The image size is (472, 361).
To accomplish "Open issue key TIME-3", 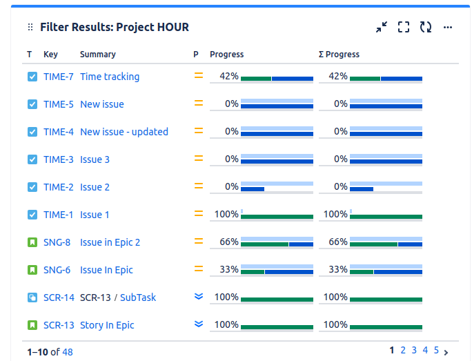I will pyautogui.click(x=59, y=159).
